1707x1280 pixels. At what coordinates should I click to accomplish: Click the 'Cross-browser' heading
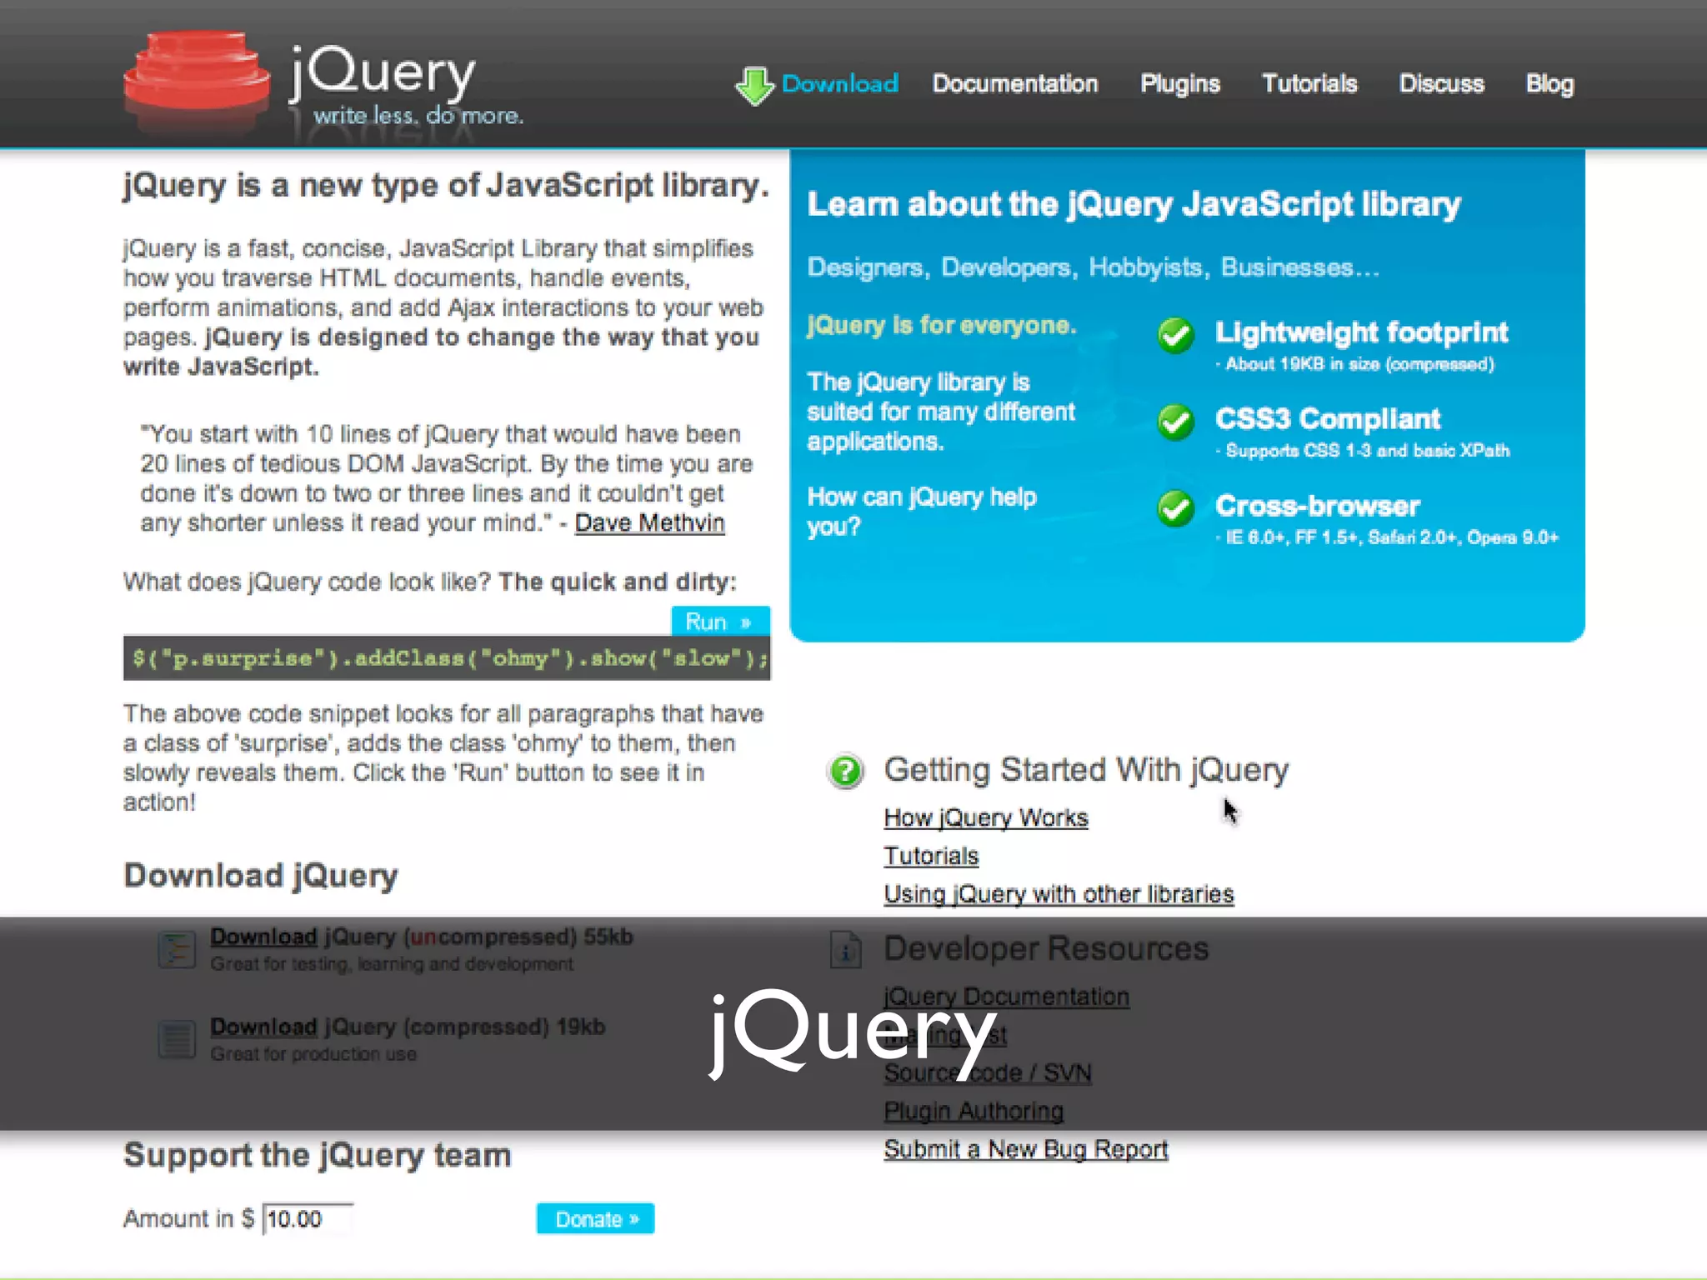point(1317,506)
